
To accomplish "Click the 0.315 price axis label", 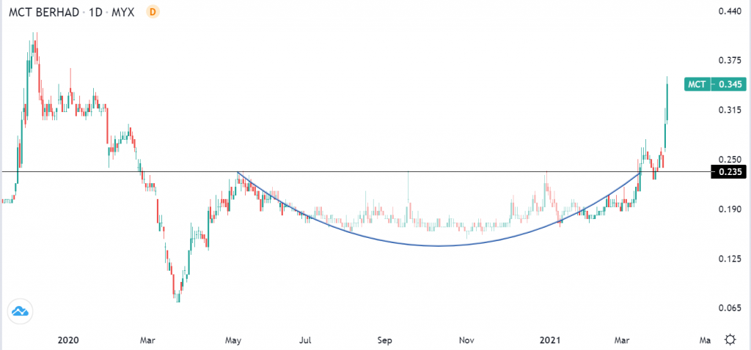I will [x=729, y=110].
